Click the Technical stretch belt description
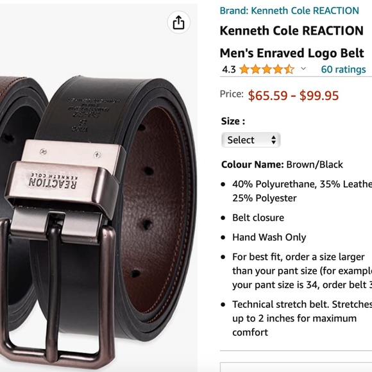 click(x=302, y=318)
